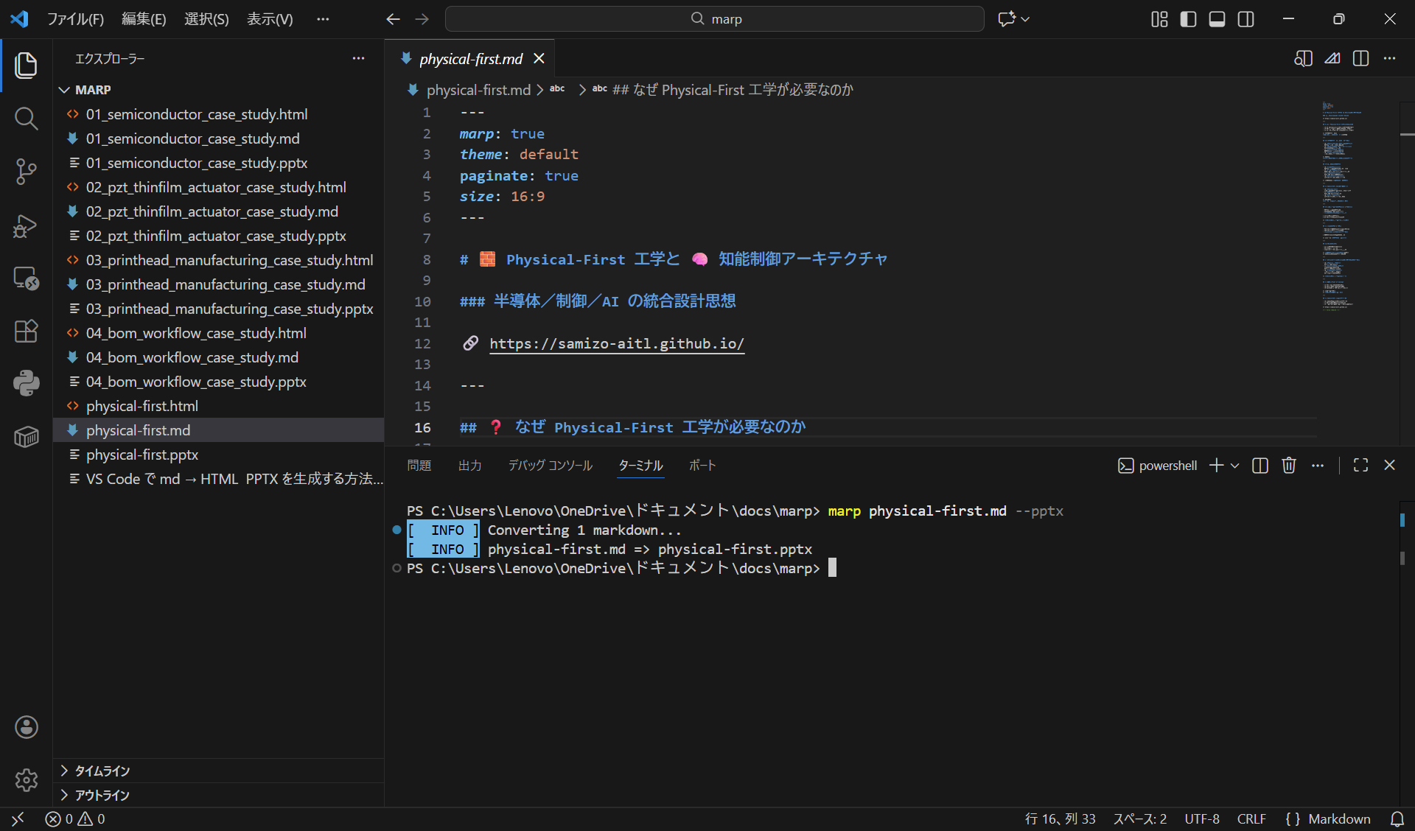Open the samizo-aitl.github.io link in editor

tap(617, 344)
